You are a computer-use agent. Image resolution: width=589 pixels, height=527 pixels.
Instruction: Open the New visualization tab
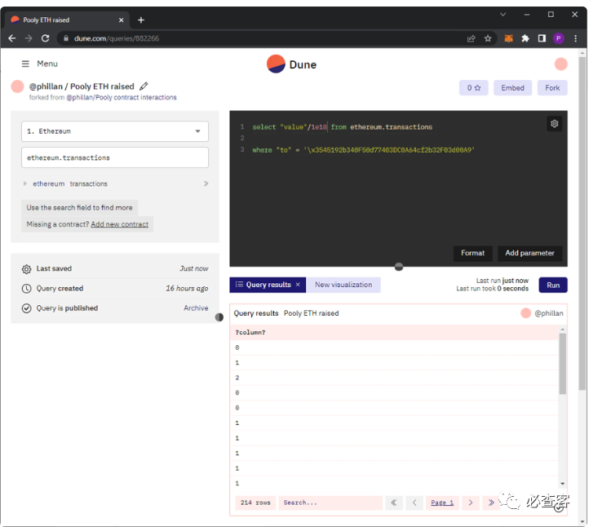(343, 285)
